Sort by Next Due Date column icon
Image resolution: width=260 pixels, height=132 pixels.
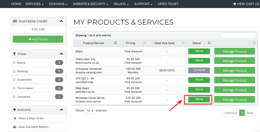tap(183, 43)
